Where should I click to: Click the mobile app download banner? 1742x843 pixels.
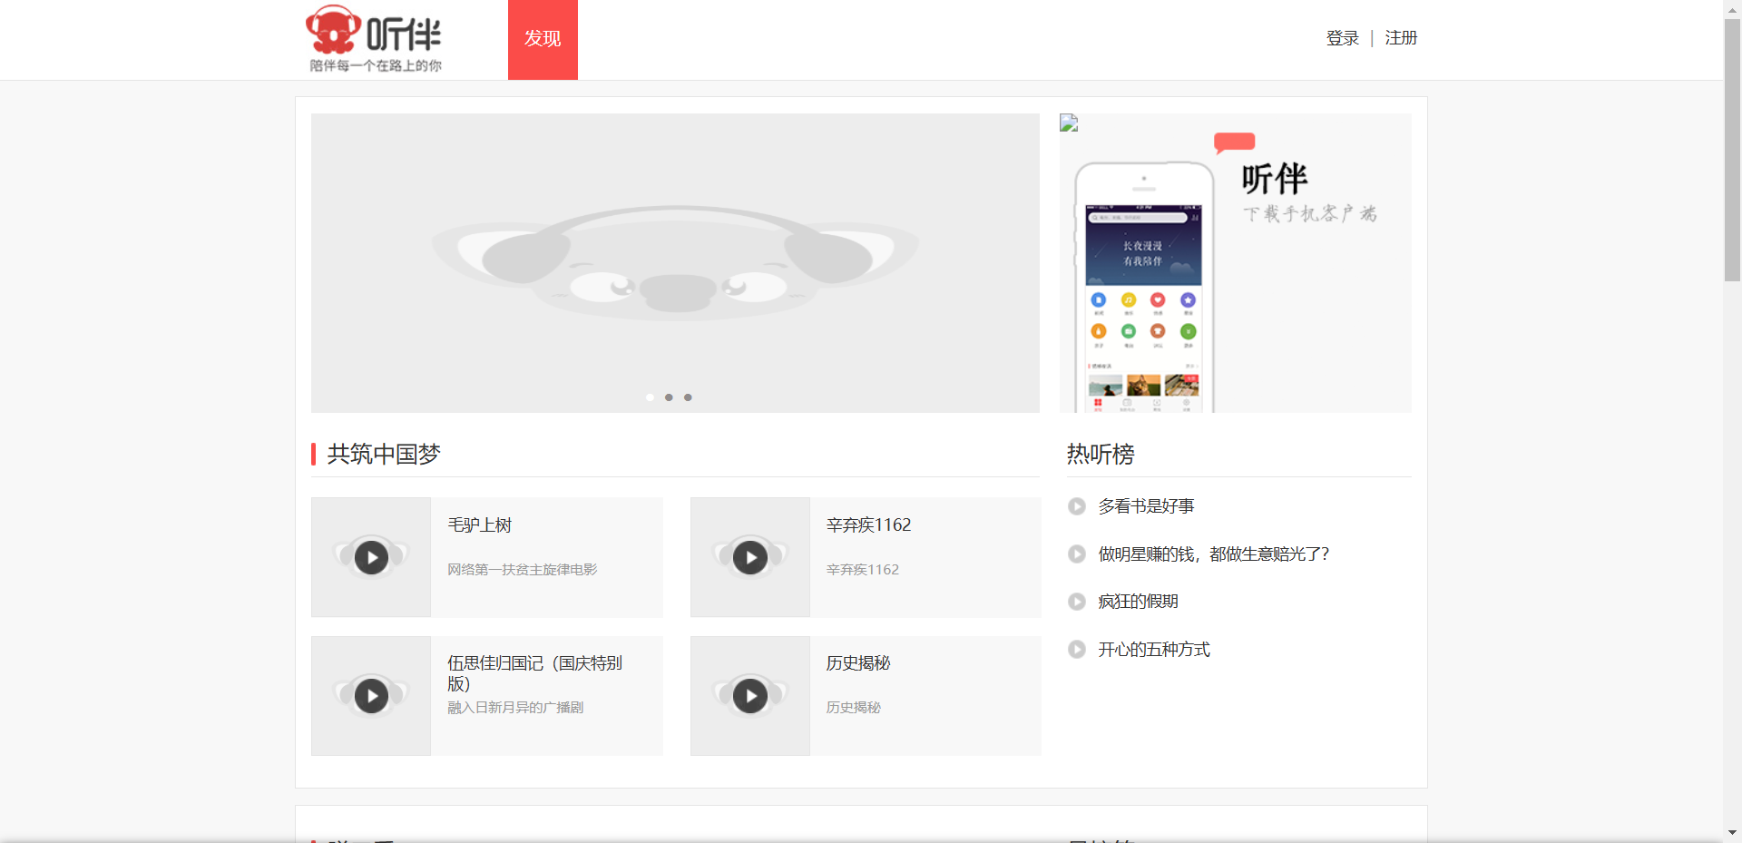[x=1235, y=262]
